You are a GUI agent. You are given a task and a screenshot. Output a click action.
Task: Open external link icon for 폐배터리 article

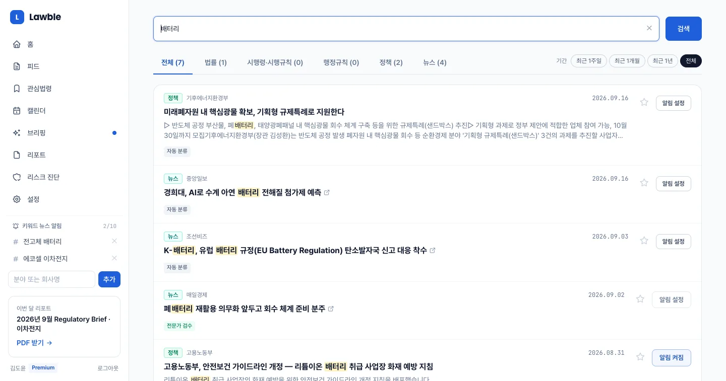point(331,309)
